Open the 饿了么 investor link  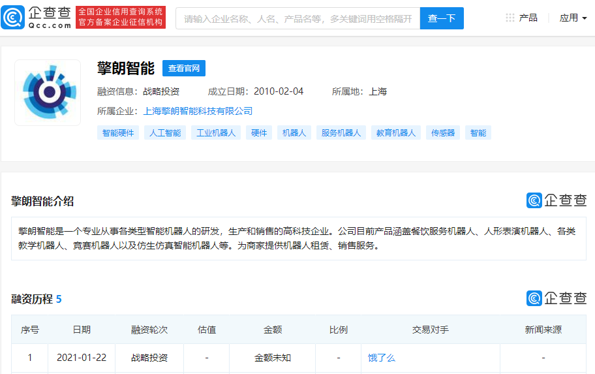tap(382, 358)
